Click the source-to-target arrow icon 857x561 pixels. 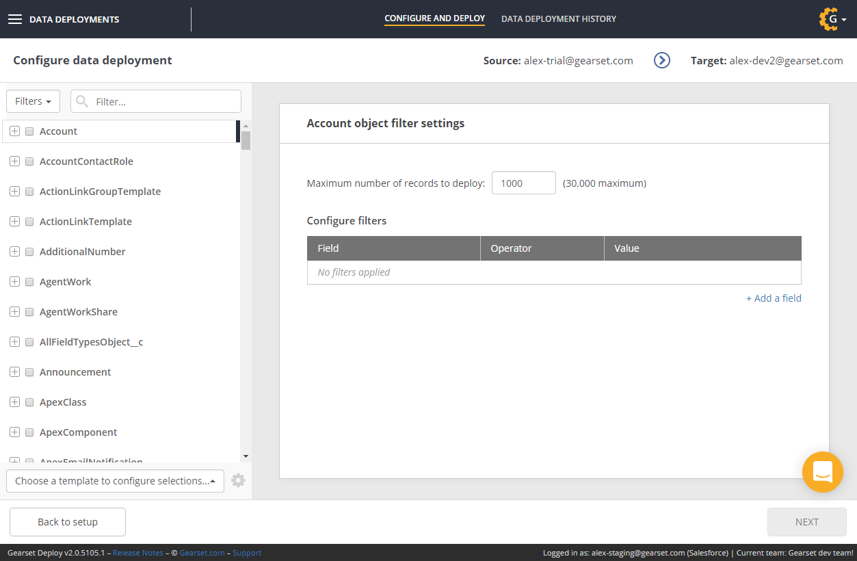(x=661, y=60)
